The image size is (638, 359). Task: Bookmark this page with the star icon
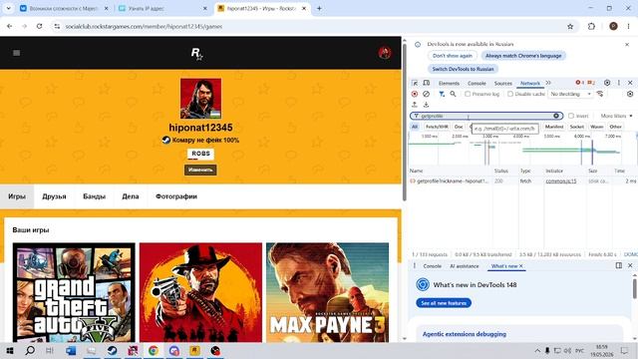pos(570,27)
